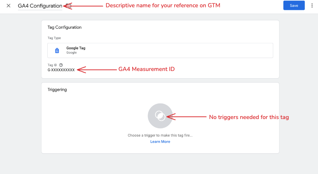This screenshot has width=318, height=174.
Task: Click the Google Tag type name text
Action: [x=76, y=48]
